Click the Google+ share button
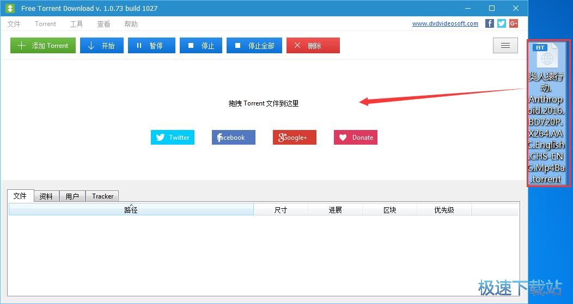 click(295, 137)
